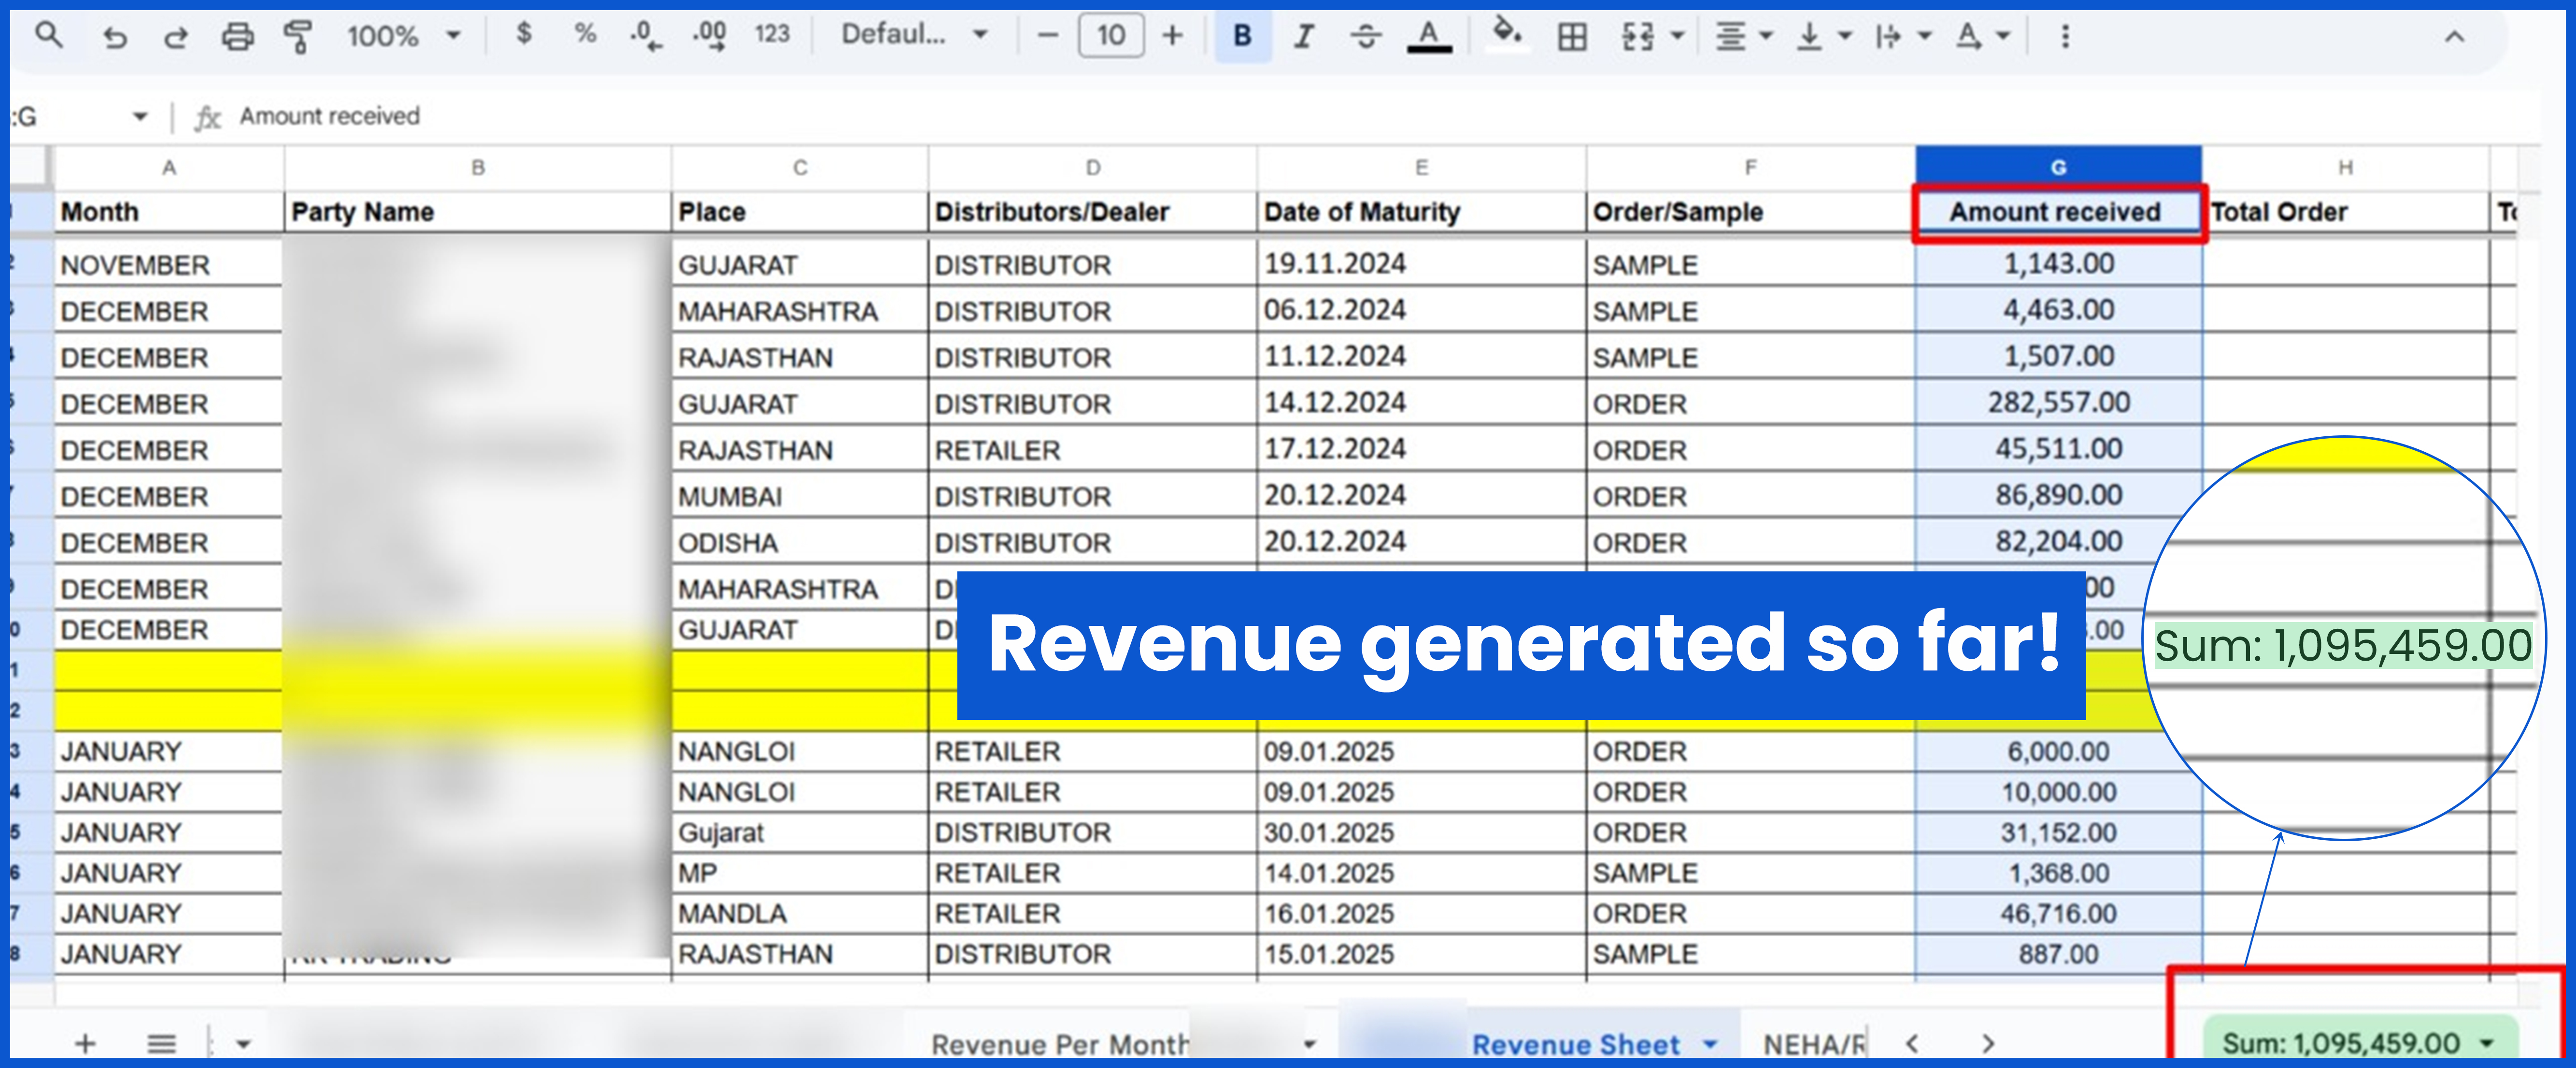Select the paint format roller icon
Screen dimensions: 2576x1068
(x=297, y=37)
